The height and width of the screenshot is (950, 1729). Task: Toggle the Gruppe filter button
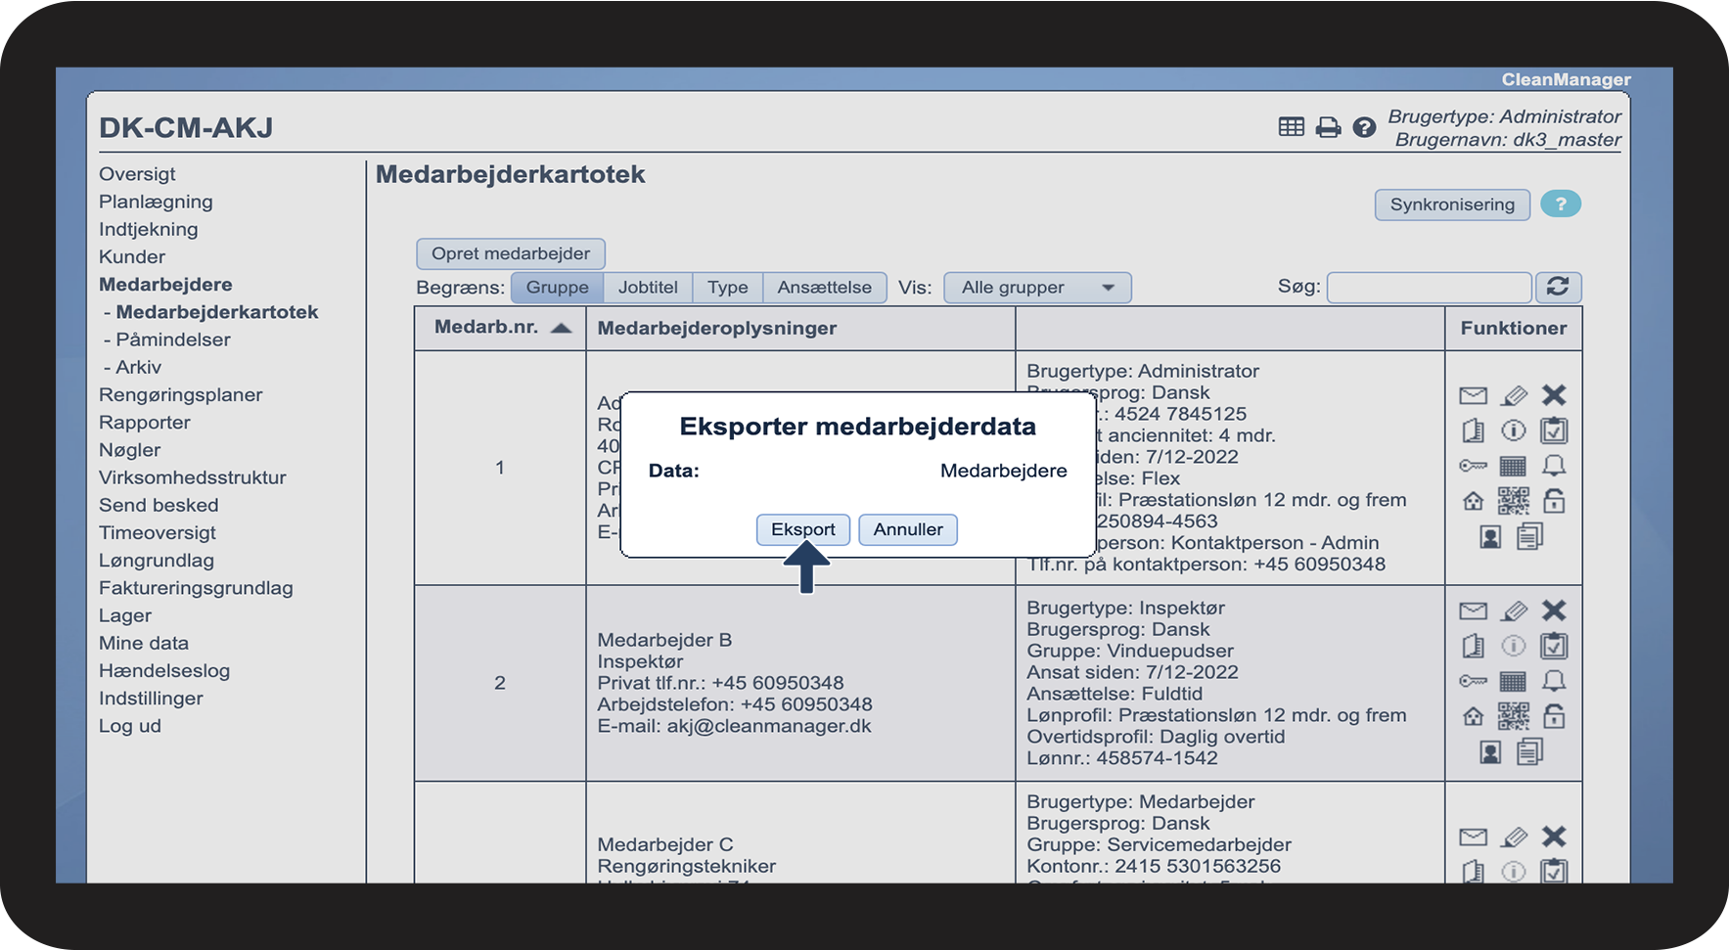click(x=557, y=288)
